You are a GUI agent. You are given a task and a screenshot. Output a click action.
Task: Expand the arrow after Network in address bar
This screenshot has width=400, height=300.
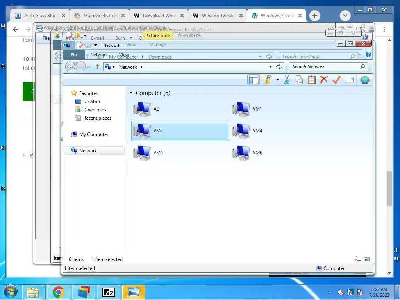point(141,67)
